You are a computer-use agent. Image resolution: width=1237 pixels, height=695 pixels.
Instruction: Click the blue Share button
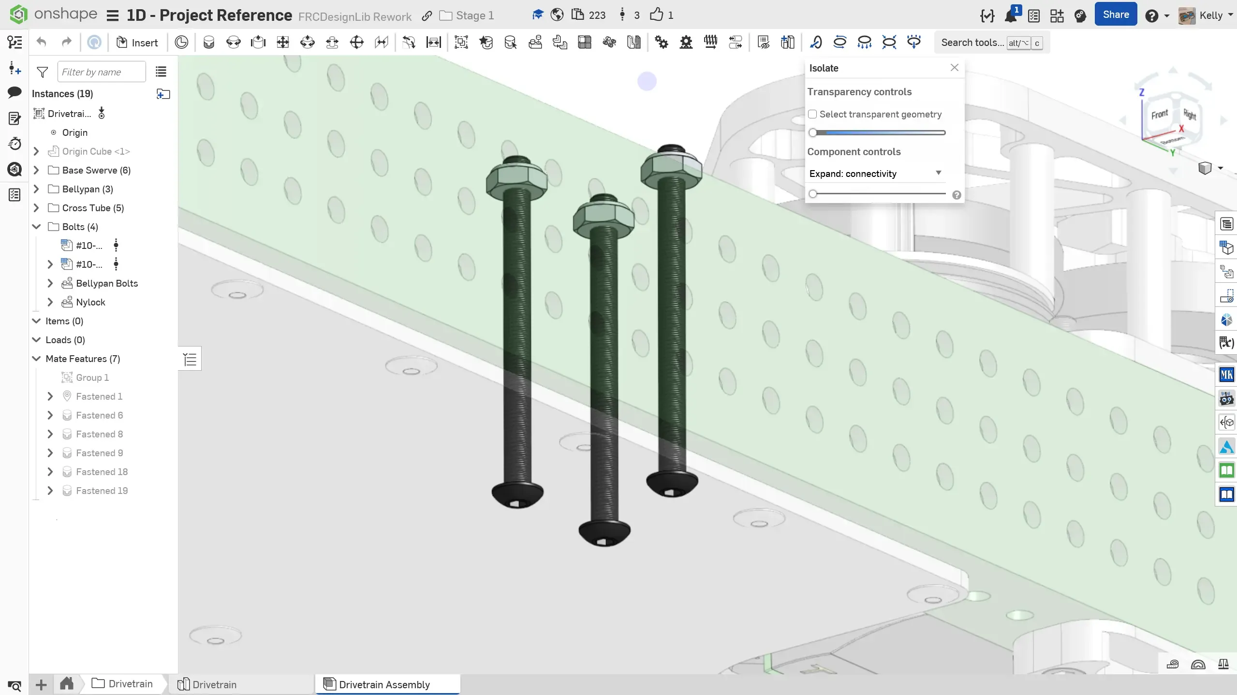[x=1116, y=14]
